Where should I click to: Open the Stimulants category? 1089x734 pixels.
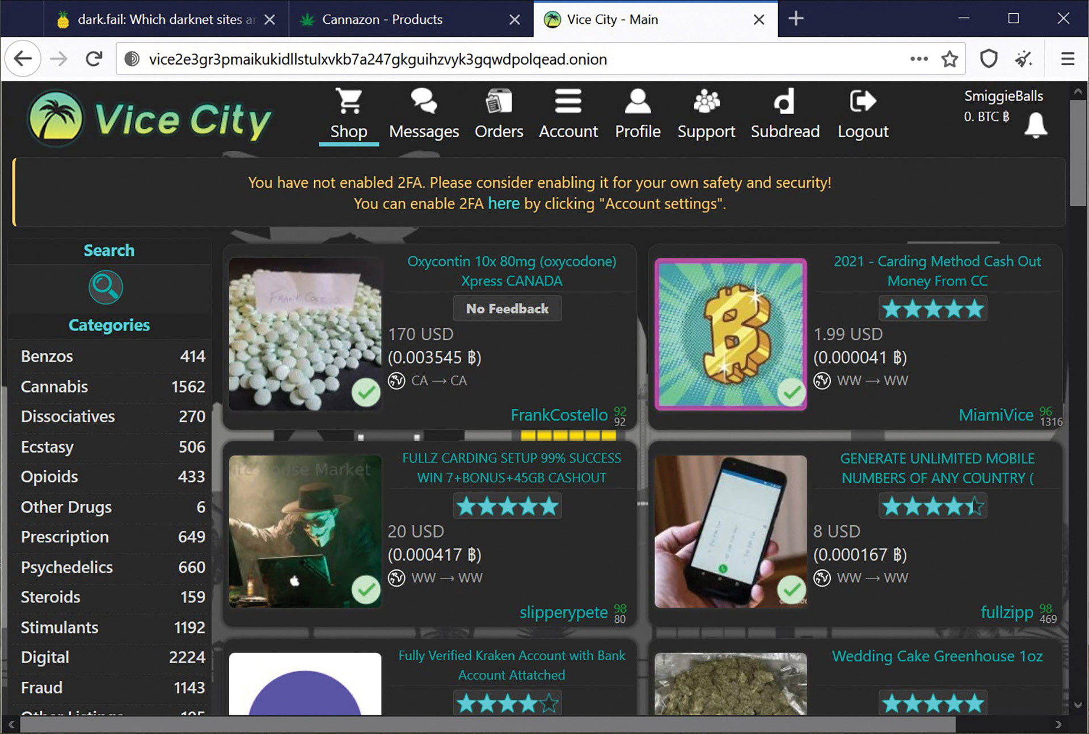pos(112,627)
